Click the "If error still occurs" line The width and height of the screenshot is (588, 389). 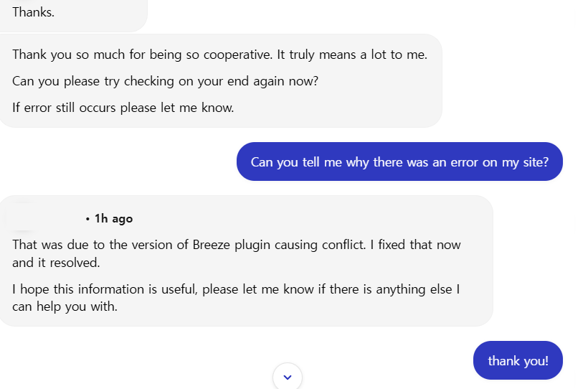coord(123,108)
